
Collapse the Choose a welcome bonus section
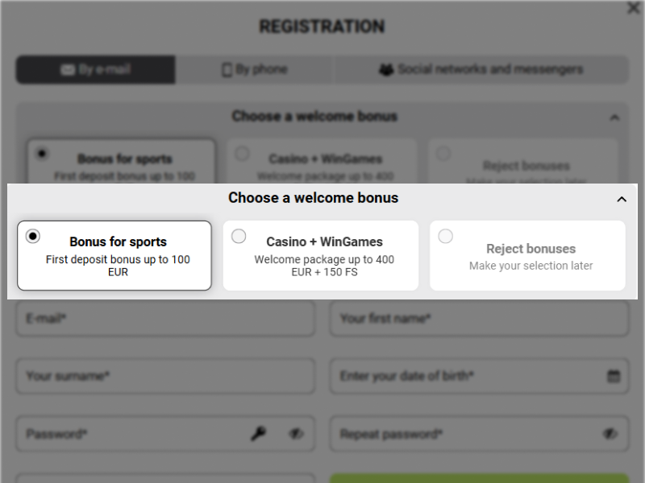click(622, 199)
